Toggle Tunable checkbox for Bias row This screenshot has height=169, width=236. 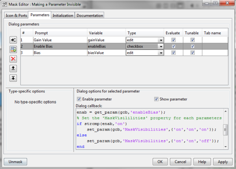tap(193, 53)
